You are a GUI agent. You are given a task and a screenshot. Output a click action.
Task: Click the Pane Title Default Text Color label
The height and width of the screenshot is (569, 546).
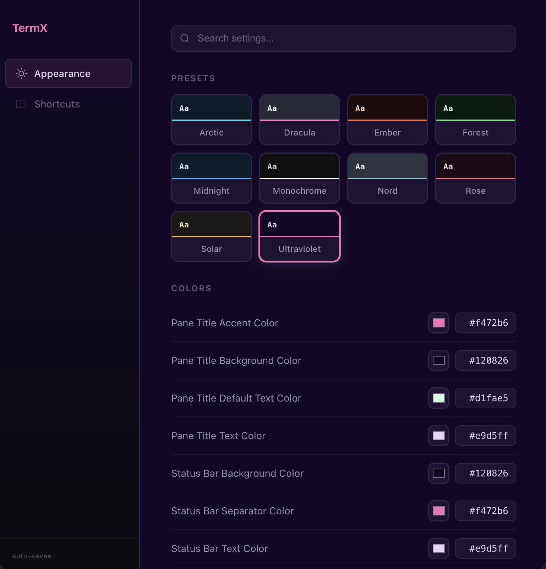(236, 398)
